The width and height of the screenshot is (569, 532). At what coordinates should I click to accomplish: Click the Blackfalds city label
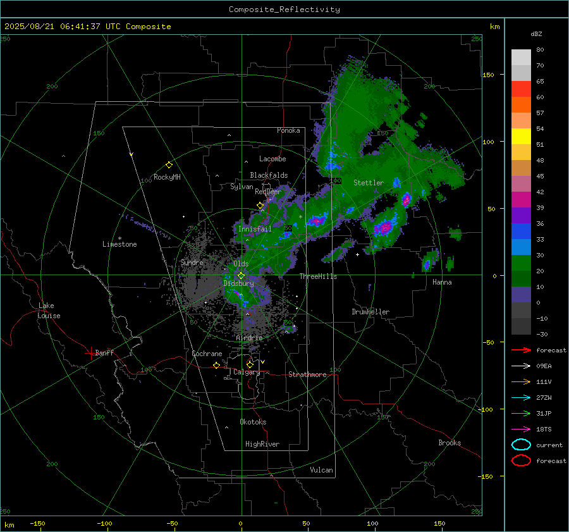269,175
